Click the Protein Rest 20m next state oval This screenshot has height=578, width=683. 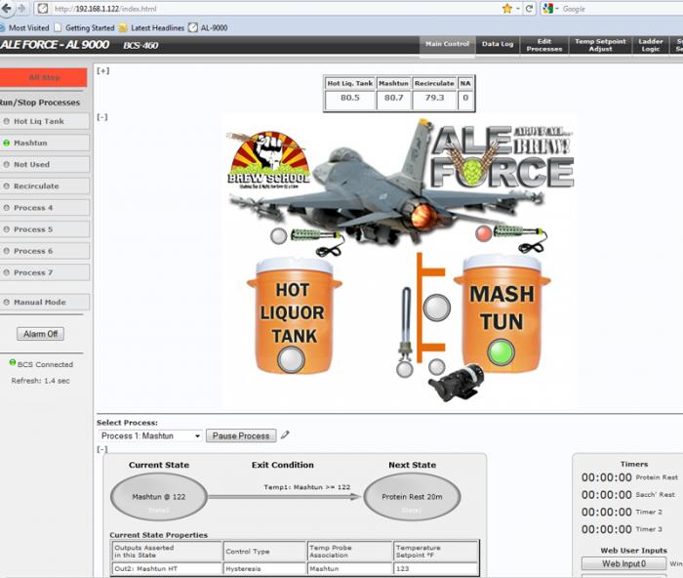[x=412, y=497]
